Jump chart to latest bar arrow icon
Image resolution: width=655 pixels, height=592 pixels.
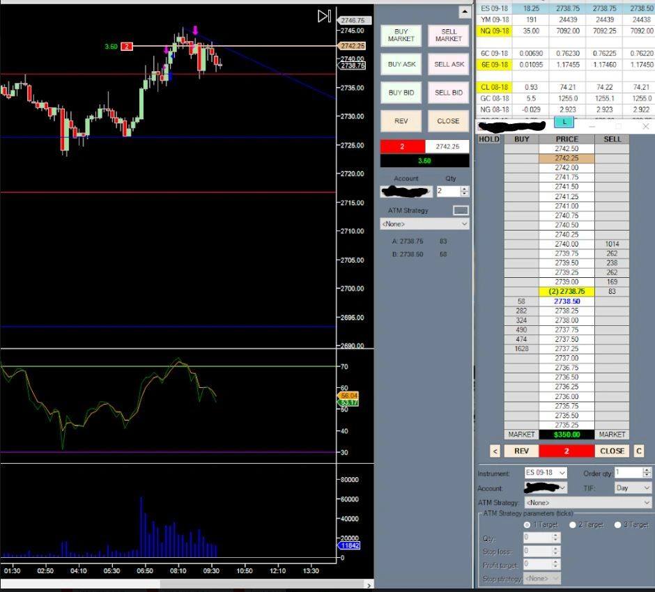(x=324, y=16)
